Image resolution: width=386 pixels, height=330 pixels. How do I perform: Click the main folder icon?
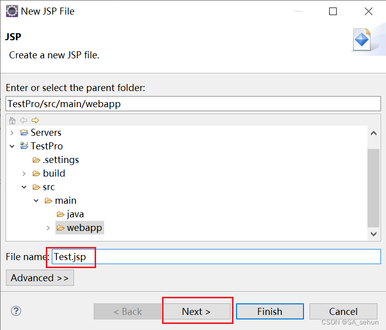pos(48,201)
